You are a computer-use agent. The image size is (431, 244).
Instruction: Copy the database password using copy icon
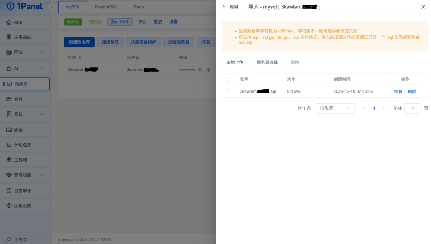click(x=208, y=70)
